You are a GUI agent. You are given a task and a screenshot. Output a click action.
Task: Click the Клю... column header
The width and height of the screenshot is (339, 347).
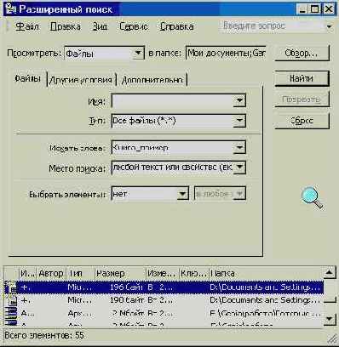(x=194, y=274)
